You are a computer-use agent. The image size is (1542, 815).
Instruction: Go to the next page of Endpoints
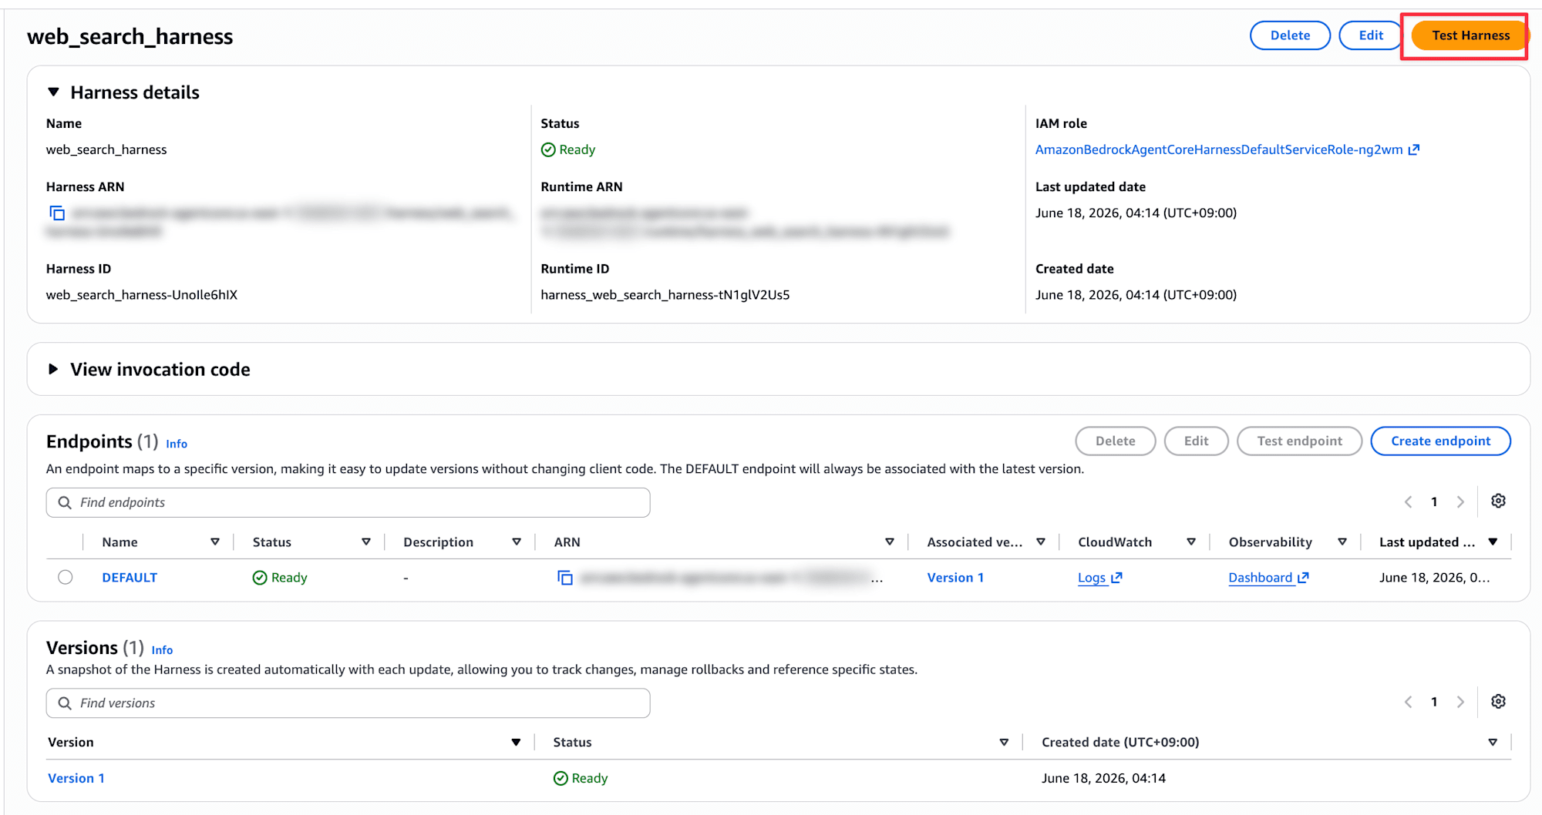coord(1460,502)
